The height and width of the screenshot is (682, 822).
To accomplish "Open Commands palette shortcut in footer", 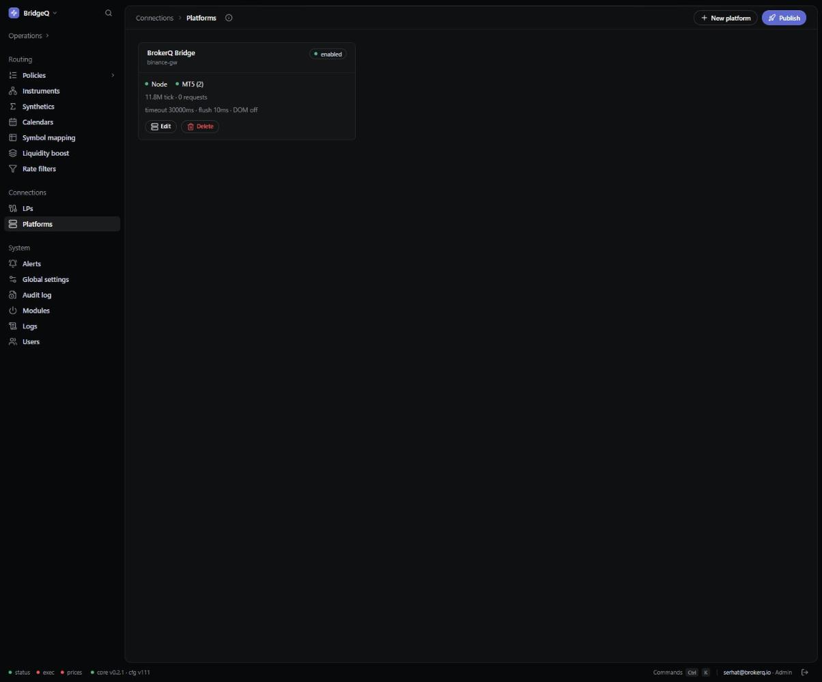I will pyautogui.click(x=681, y=672).
